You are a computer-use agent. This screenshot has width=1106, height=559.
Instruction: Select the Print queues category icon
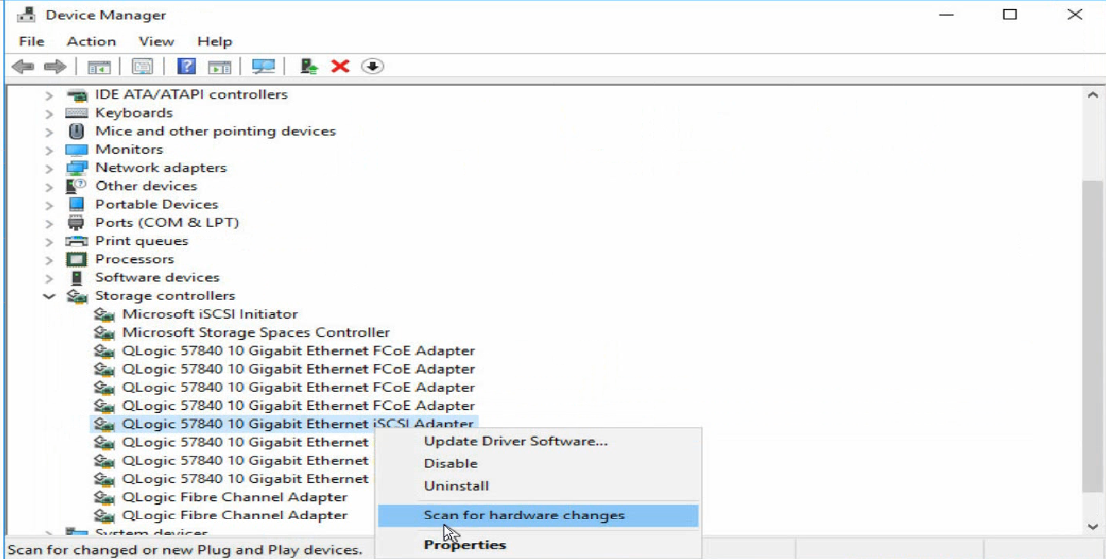[77, 241]
